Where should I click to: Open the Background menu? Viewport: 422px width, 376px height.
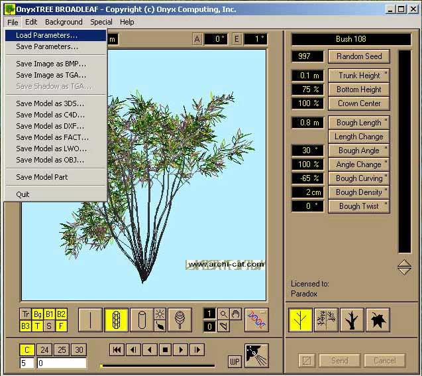64,22
